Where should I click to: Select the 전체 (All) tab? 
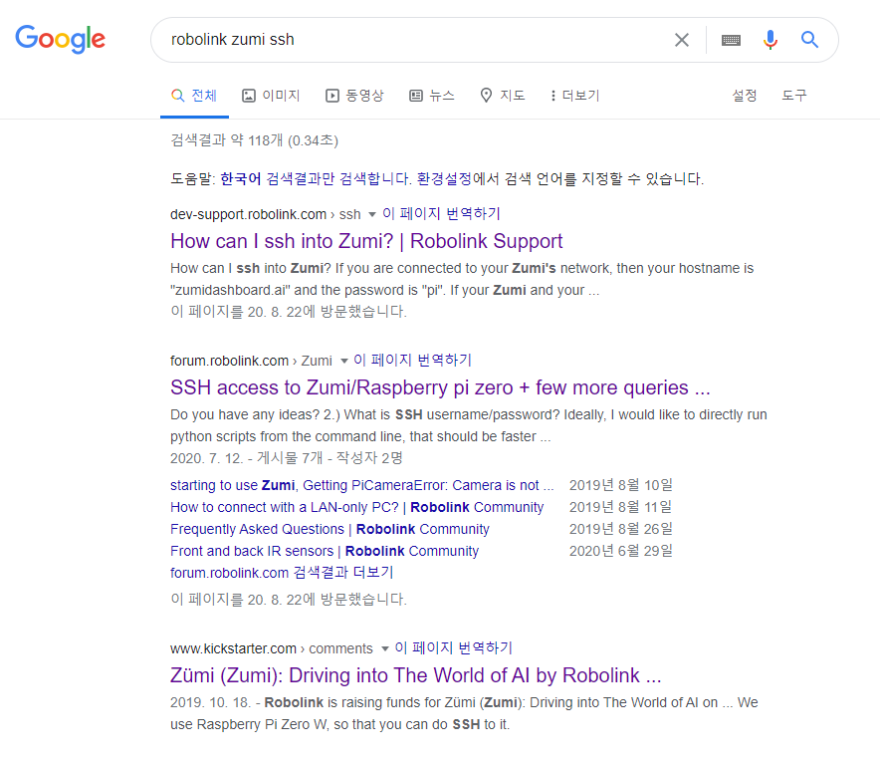pyautogui.click(x=194, y=96)
